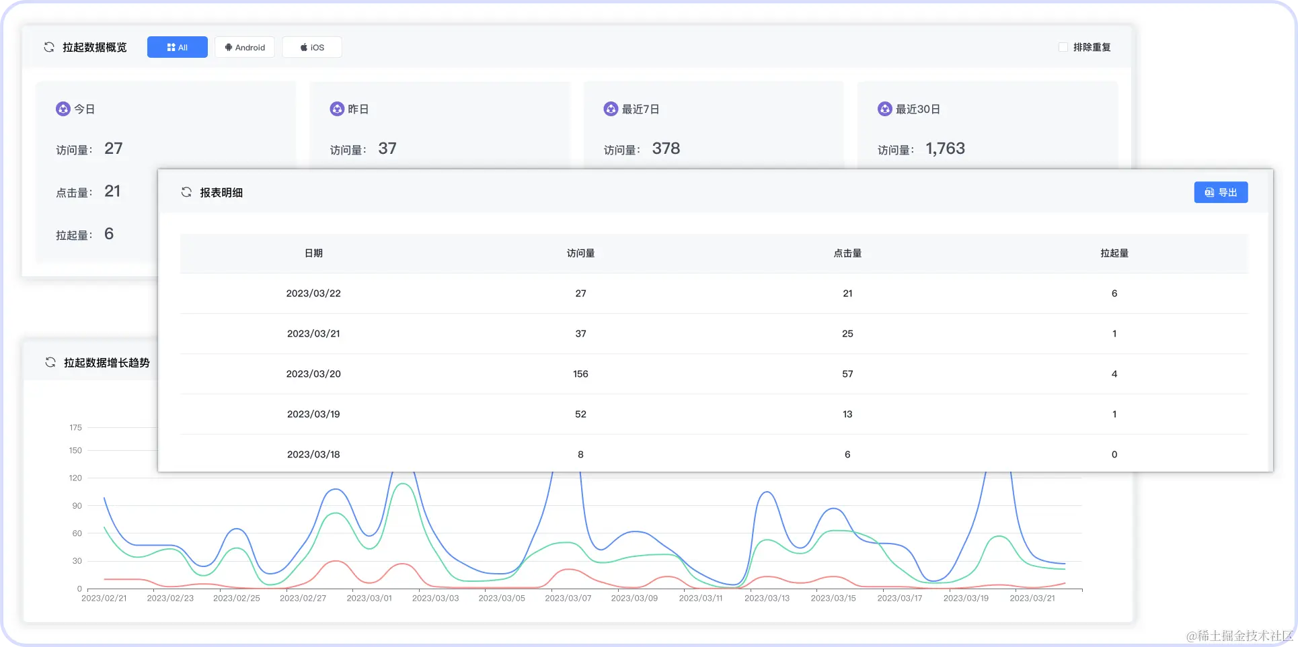Click the purple icon on the 今日 card
This screenshot has width=1298, height=647.
point(63,108)
